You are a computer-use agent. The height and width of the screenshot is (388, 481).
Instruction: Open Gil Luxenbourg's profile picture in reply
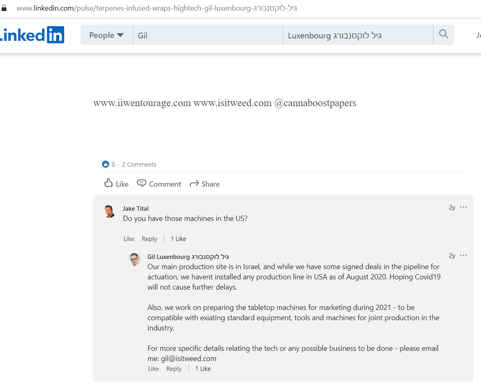point(134,259)
